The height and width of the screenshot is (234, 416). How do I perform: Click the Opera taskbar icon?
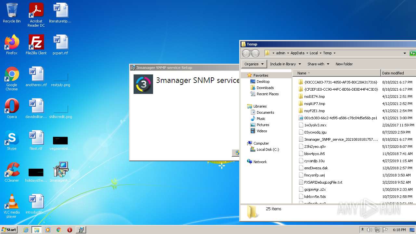coord(70,230)
